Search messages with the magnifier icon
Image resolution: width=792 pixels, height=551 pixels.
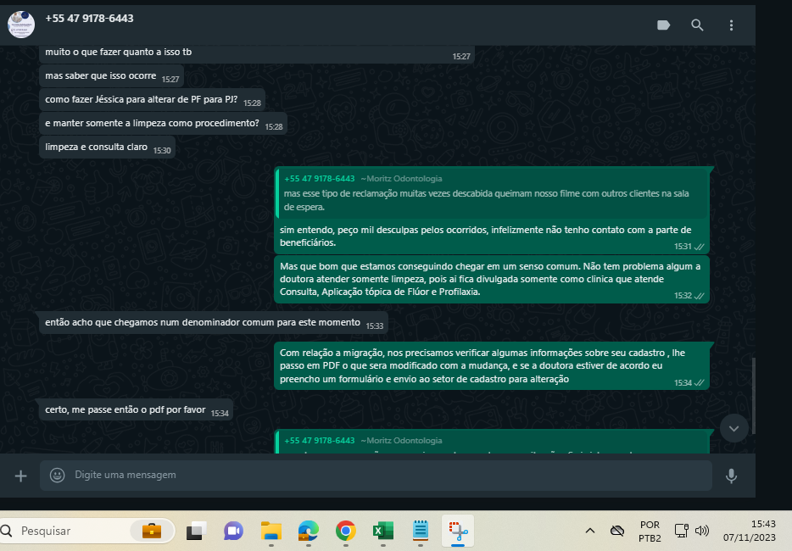[697, 25]
